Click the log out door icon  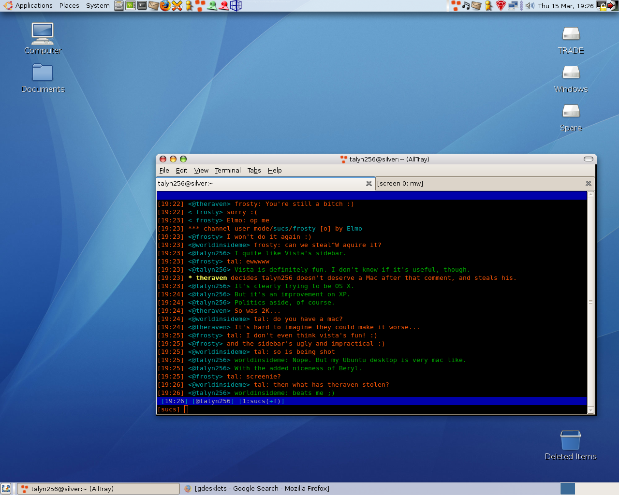(613, 6)
